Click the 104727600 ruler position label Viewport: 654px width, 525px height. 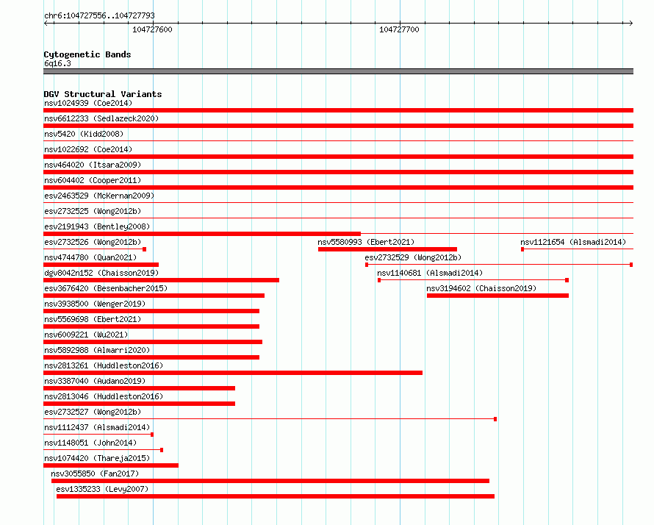pyautogui.click(x=152, y=29)
